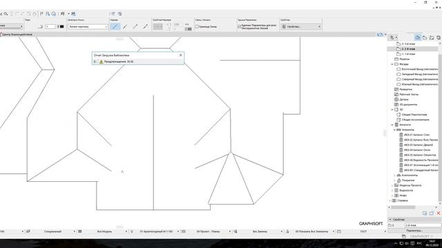Close the Отчет Загрузки Библиотеки dialog
442x248 pixels.
pos(181,55)
